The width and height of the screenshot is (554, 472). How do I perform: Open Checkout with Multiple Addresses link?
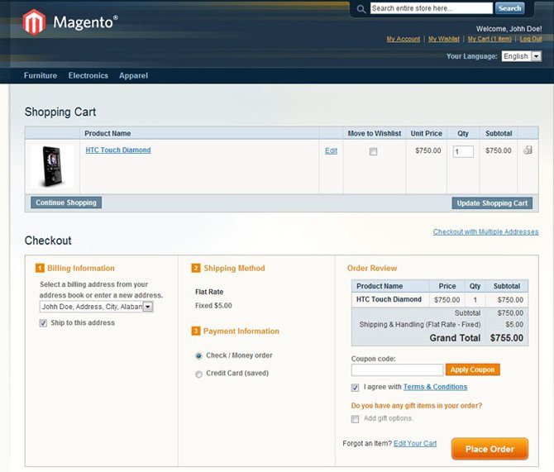coord(486,231)
